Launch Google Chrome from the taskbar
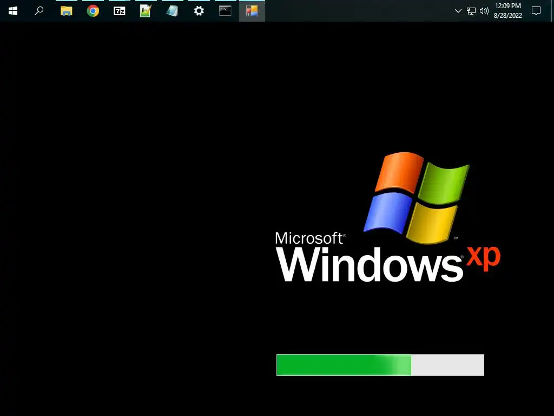The width and height of the screenshot is (554, 416). (93, 11)
